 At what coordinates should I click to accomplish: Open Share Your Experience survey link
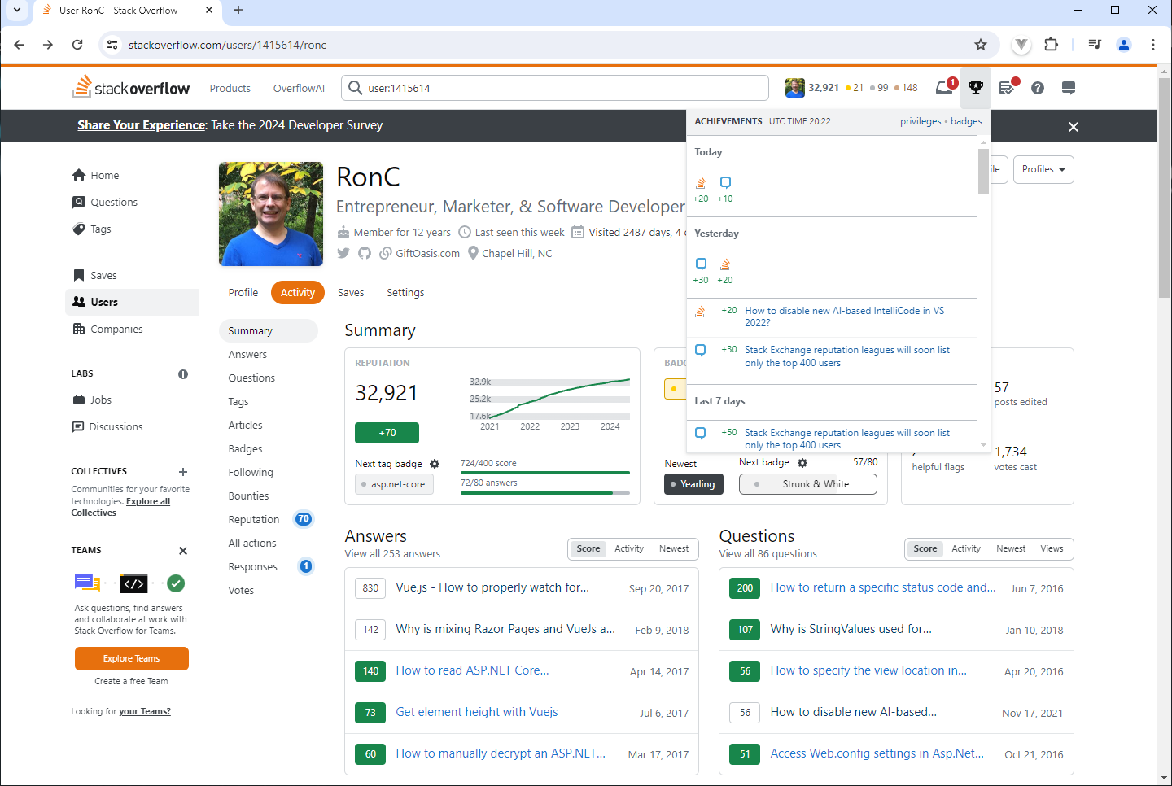click(142, 125)
